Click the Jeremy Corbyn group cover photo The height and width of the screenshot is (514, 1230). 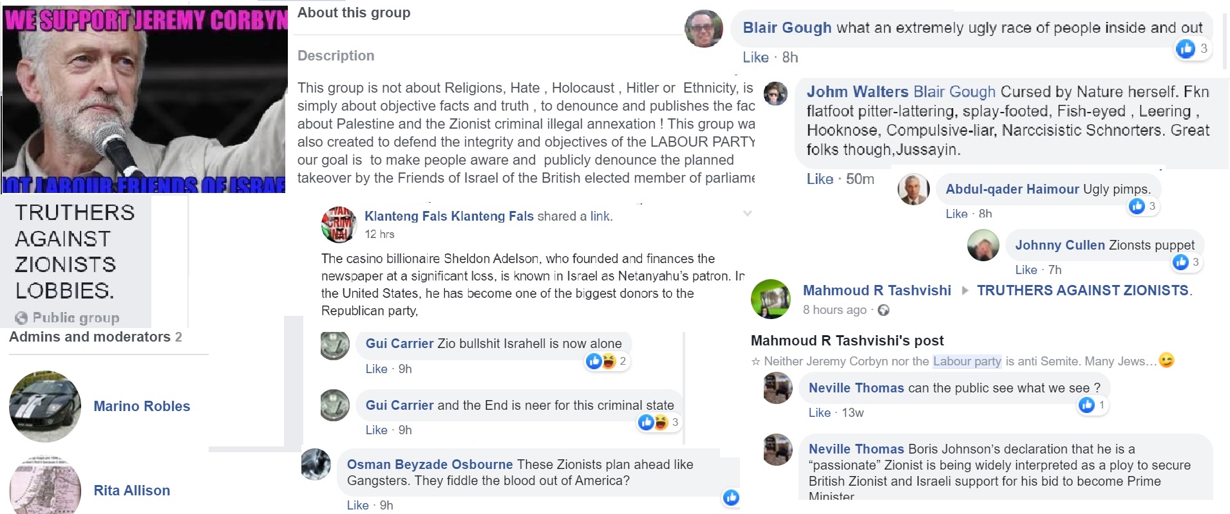(x=145, y=96)
